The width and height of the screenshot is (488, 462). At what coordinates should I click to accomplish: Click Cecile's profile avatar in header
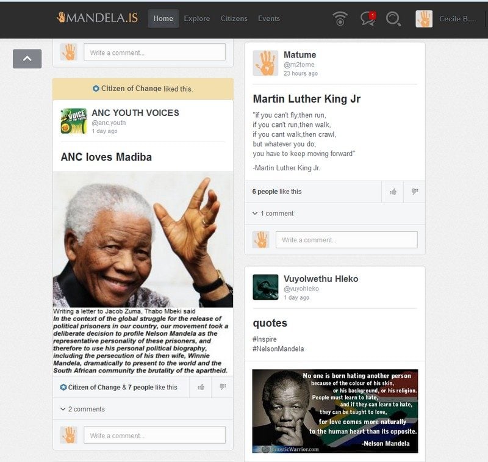click(x=424, y=19)
